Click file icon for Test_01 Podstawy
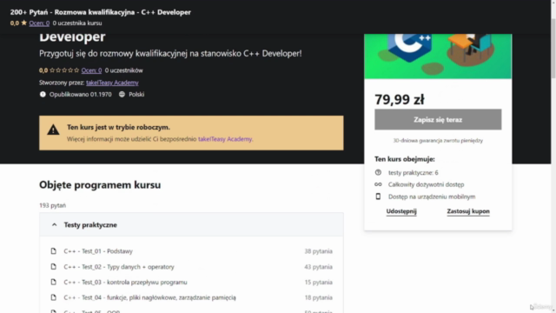The height and width of the screenshot is (313, 556). pyautogui.click(x=54, y=251)
